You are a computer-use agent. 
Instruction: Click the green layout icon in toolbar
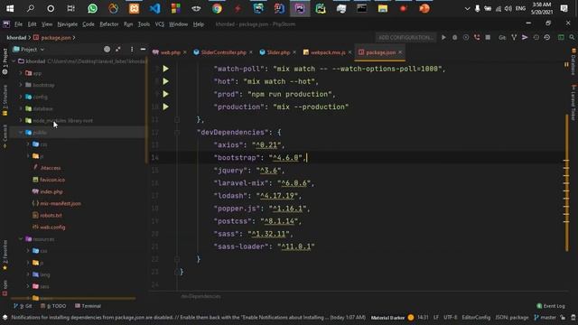(x=561, y=38)
